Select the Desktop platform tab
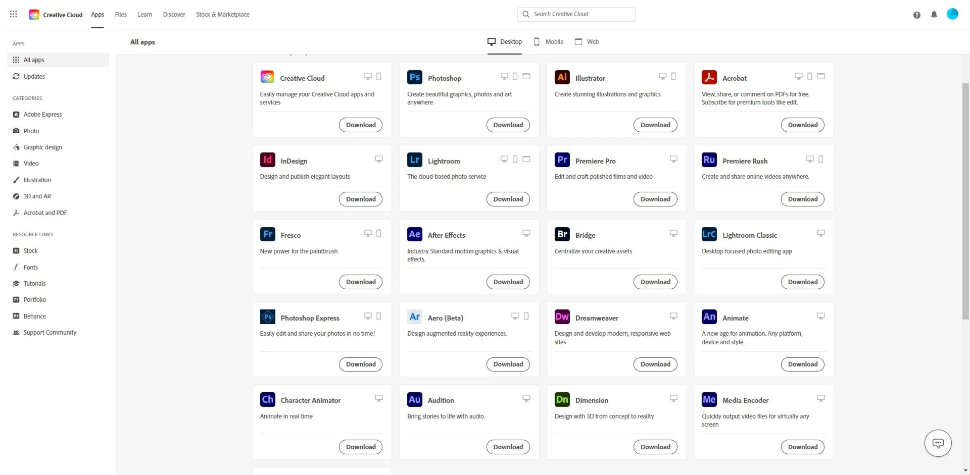 click(x=505, y=42)
